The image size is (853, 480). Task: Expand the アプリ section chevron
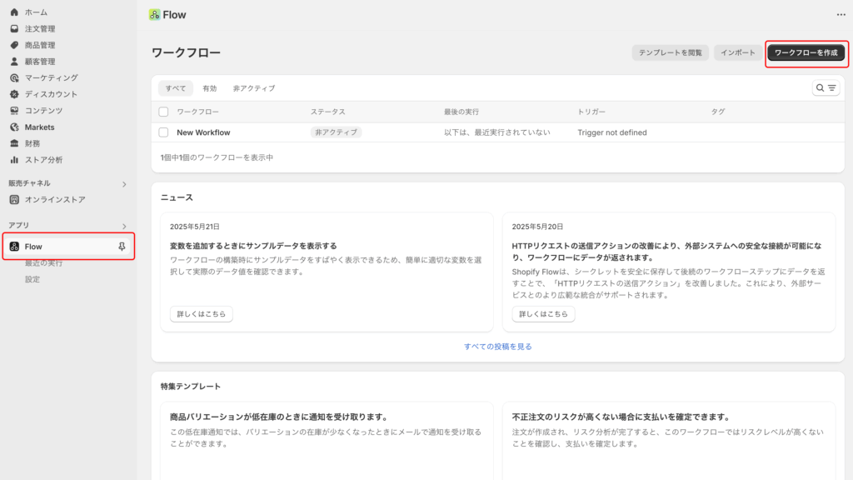[124, 226]
